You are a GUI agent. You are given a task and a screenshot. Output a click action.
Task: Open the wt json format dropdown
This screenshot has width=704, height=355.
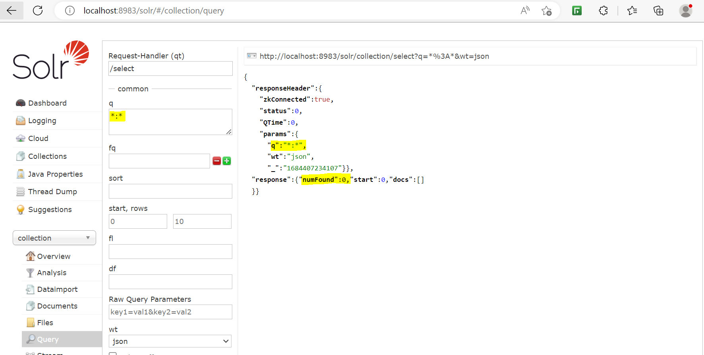click(x=170, y=341)
